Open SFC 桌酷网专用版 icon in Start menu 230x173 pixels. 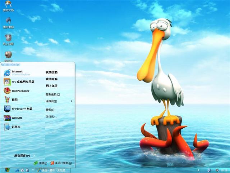(7, 82)
